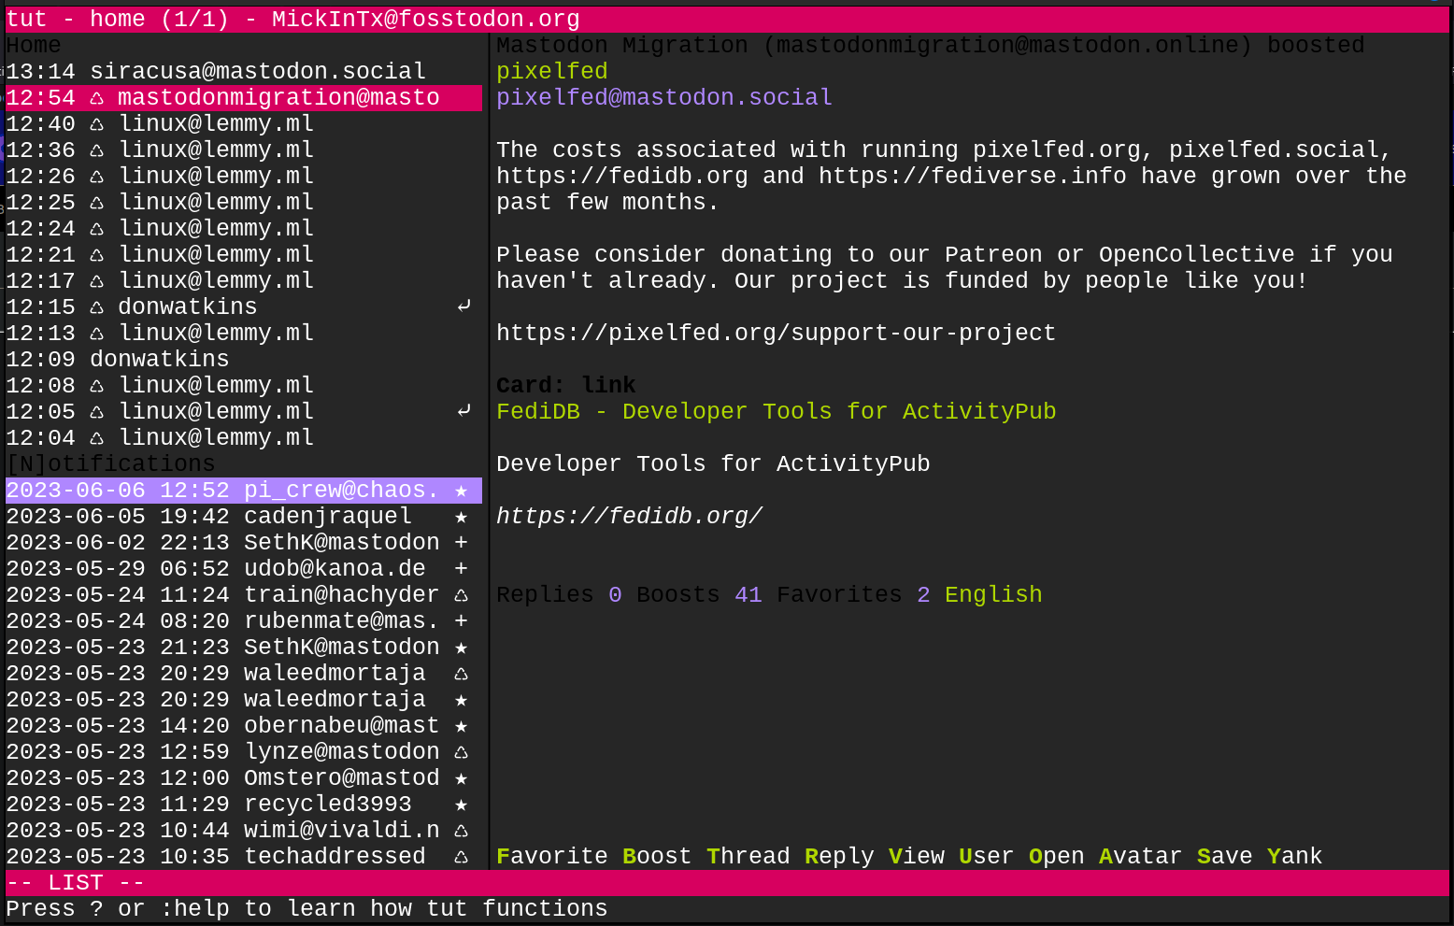Select Avatar action in toot toolbar
This screenshot has height=926, width=1454.
(1141, 857)
